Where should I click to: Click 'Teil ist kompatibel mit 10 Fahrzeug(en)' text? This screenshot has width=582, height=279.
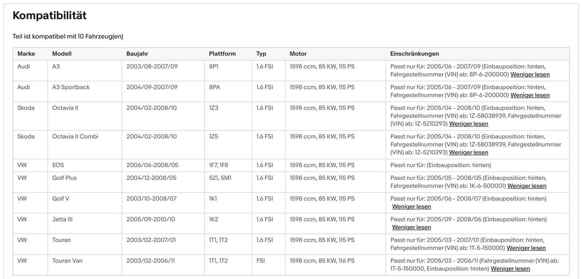(x=68, y=36)
